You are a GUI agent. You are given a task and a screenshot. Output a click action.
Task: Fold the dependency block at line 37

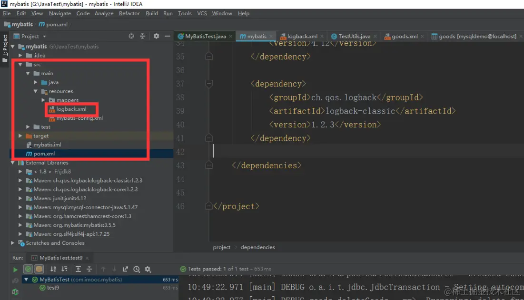coord(209,84)
